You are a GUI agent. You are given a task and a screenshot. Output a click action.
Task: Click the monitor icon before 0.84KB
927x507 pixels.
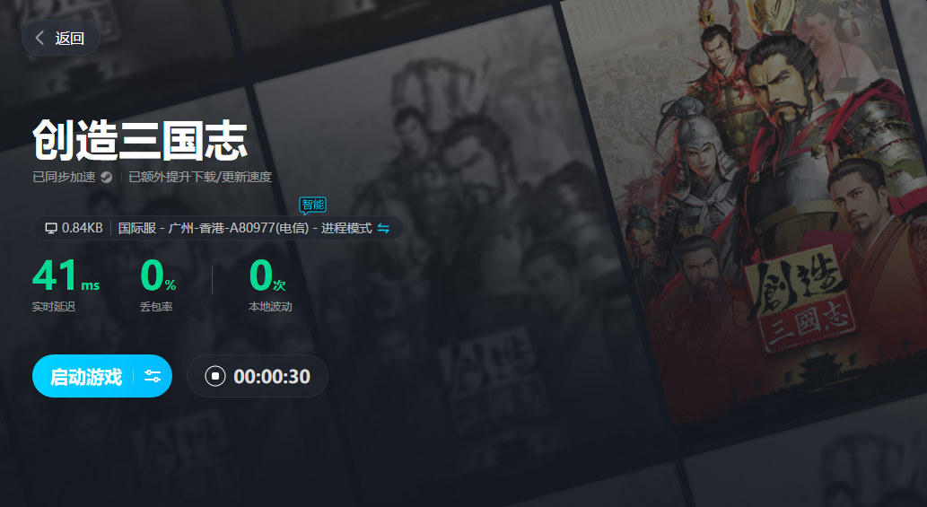[51, 228]
